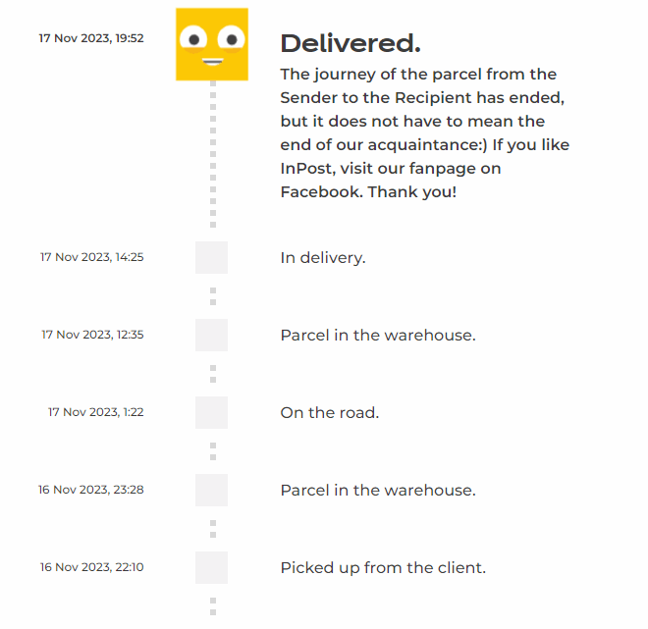Click the Delivered. heading
Image resolution: width=648 pixels, height=629 pixels.
351,43
